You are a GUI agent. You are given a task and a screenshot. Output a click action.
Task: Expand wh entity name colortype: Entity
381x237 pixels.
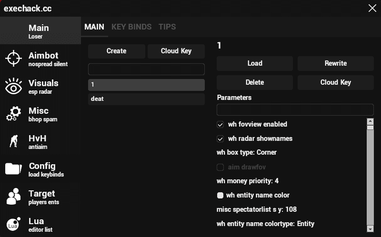[x=265, y=224]
